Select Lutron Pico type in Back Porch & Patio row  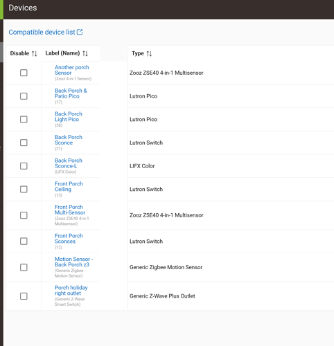click(x=143, y=96)
